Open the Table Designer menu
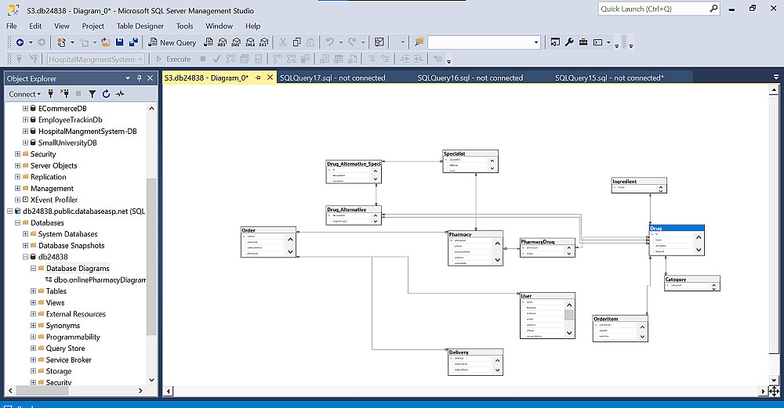 [140, 26]
